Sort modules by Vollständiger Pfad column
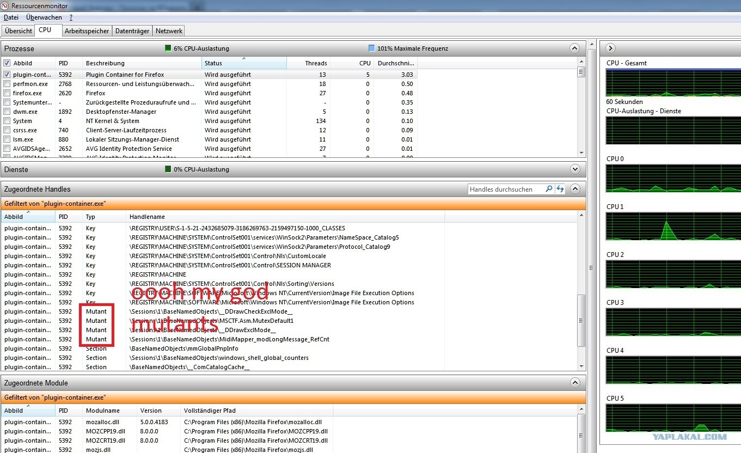 [x=256, y=411]
